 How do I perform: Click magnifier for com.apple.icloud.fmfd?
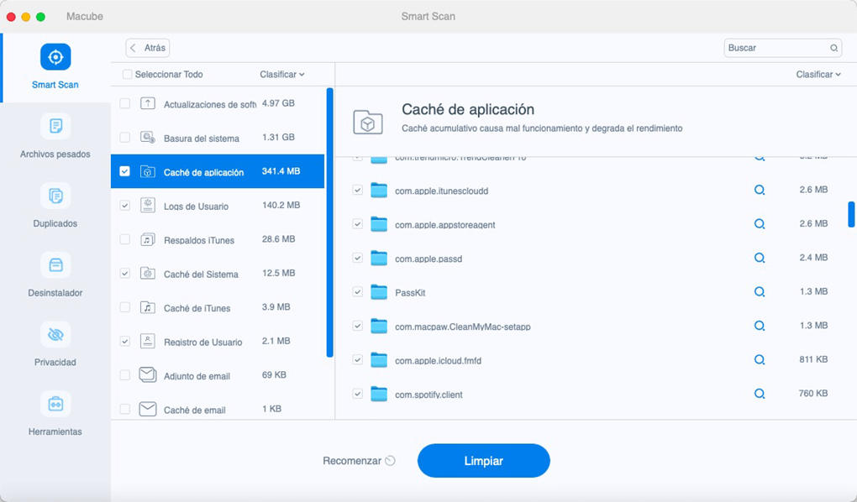[x=760, y=359]
